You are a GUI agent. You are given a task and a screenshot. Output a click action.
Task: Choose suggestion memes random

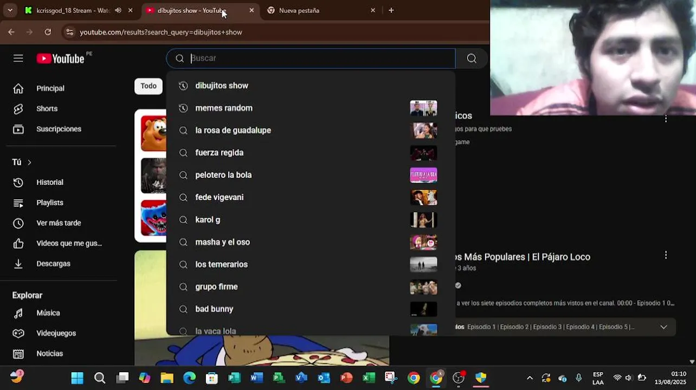pos(311,108)
